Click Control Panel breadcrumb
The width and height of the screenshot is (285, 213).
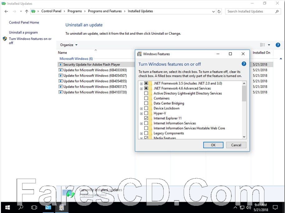tap(51, 11)
